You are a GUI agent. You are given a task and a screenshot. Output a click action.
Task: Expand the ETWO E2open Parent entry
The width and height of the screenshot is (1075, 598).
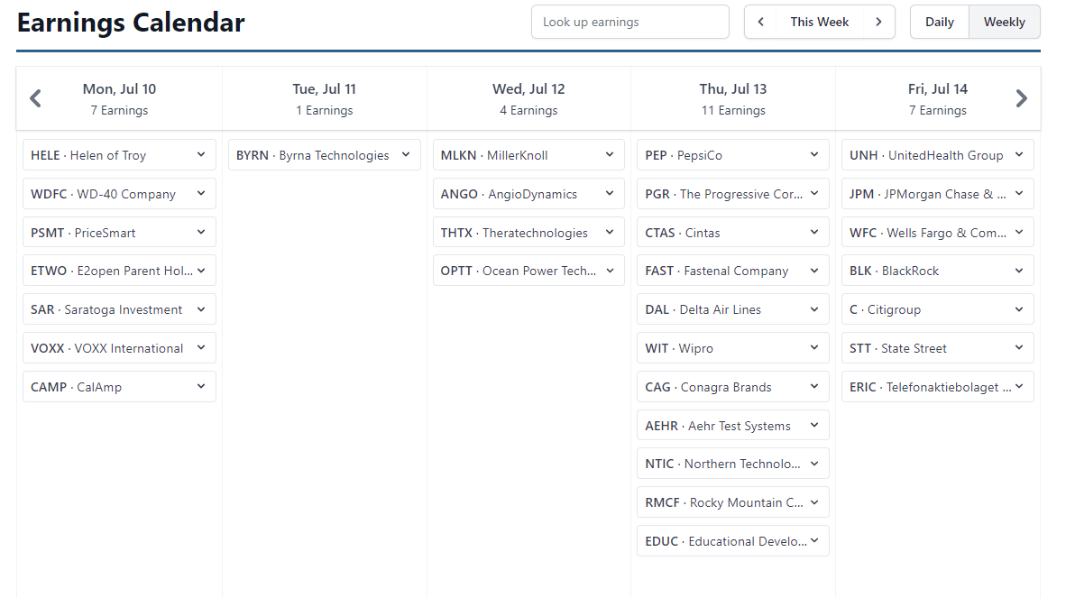[119, 271]
